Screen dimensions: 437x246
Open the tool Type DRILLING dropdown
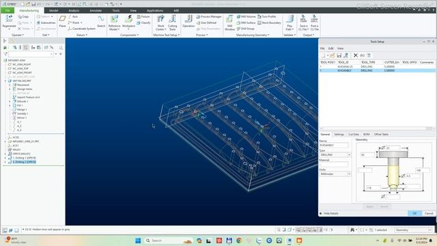(x=349, y=155)
